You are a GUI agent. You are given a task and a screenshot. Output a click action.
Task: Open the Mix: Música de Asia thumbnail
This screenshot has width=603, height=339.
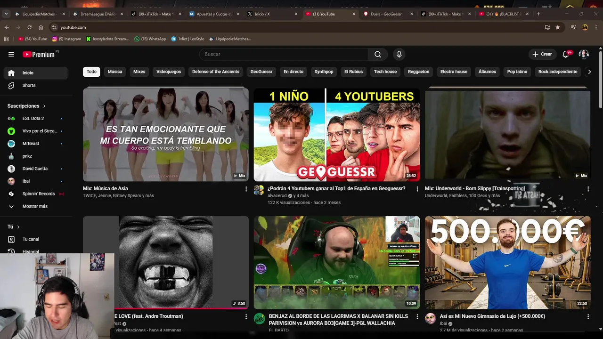pyautogui.click(x=166, y=134)
